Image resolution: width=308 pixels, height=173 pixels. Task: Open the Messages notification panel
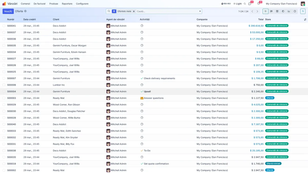click(x=250, y=4)
